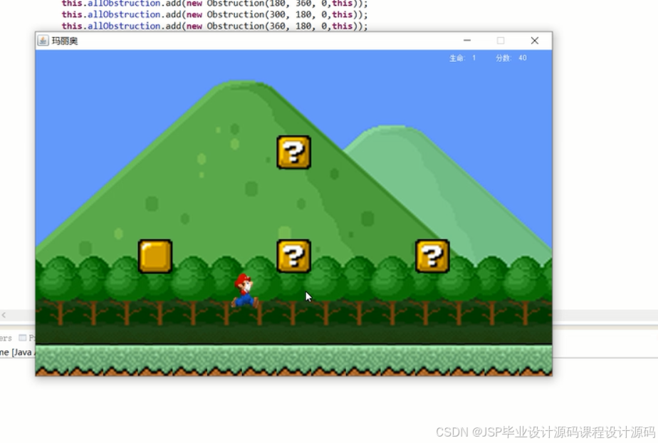Screen dimensions: 658x443
Task: Click the 生命 lives counter label
Action: point(457,58)
